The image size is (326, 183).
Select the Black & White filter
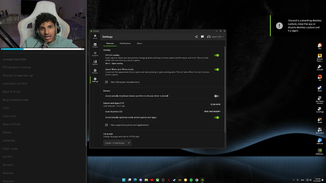point(11,92)
